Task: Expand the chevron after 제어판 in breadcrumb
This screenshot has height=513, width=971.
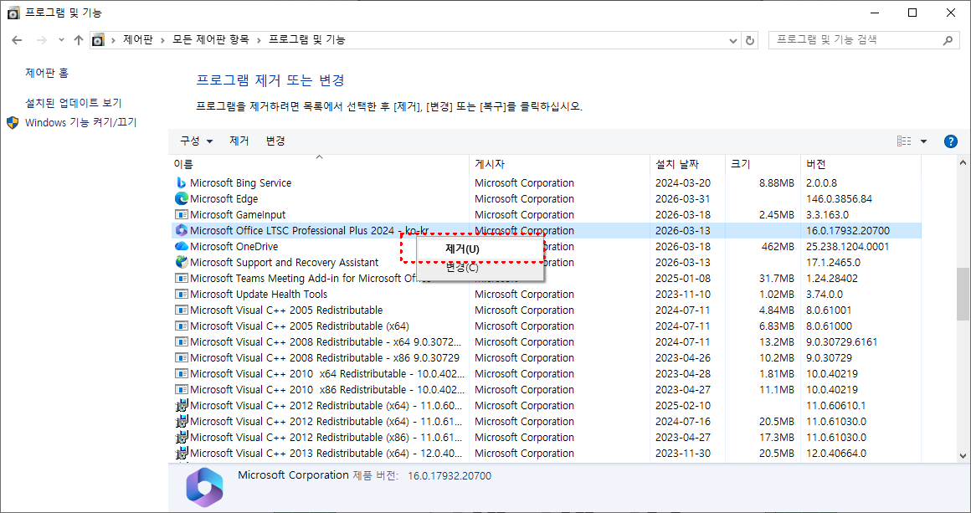Action: pyautogui.click(x=163, y=40)
